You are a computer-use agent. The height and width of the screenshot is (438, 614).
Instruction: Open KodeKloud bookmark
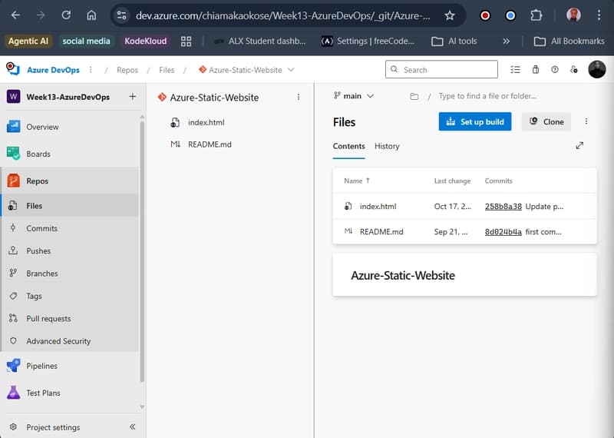click(145, 41)
